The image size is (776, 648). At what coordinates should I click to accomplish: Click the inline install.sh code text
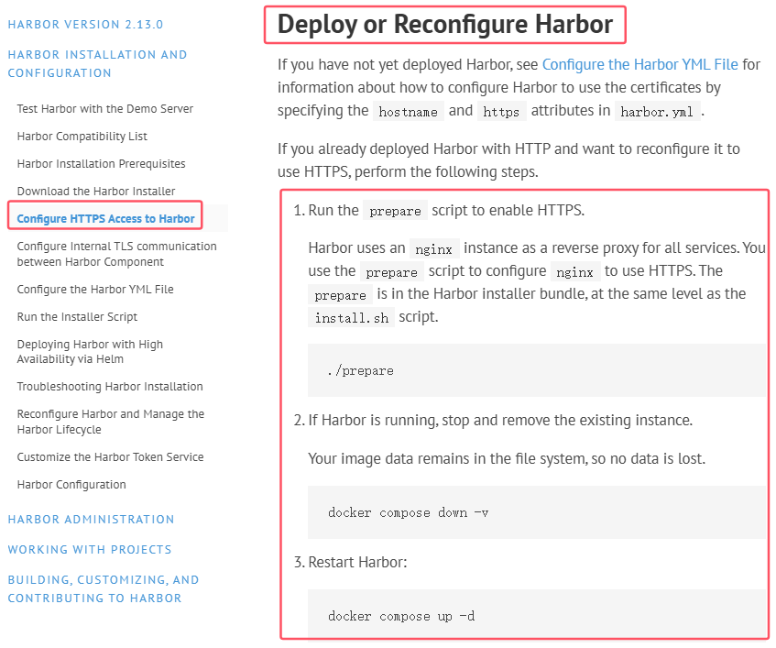[x=352, y=318]
